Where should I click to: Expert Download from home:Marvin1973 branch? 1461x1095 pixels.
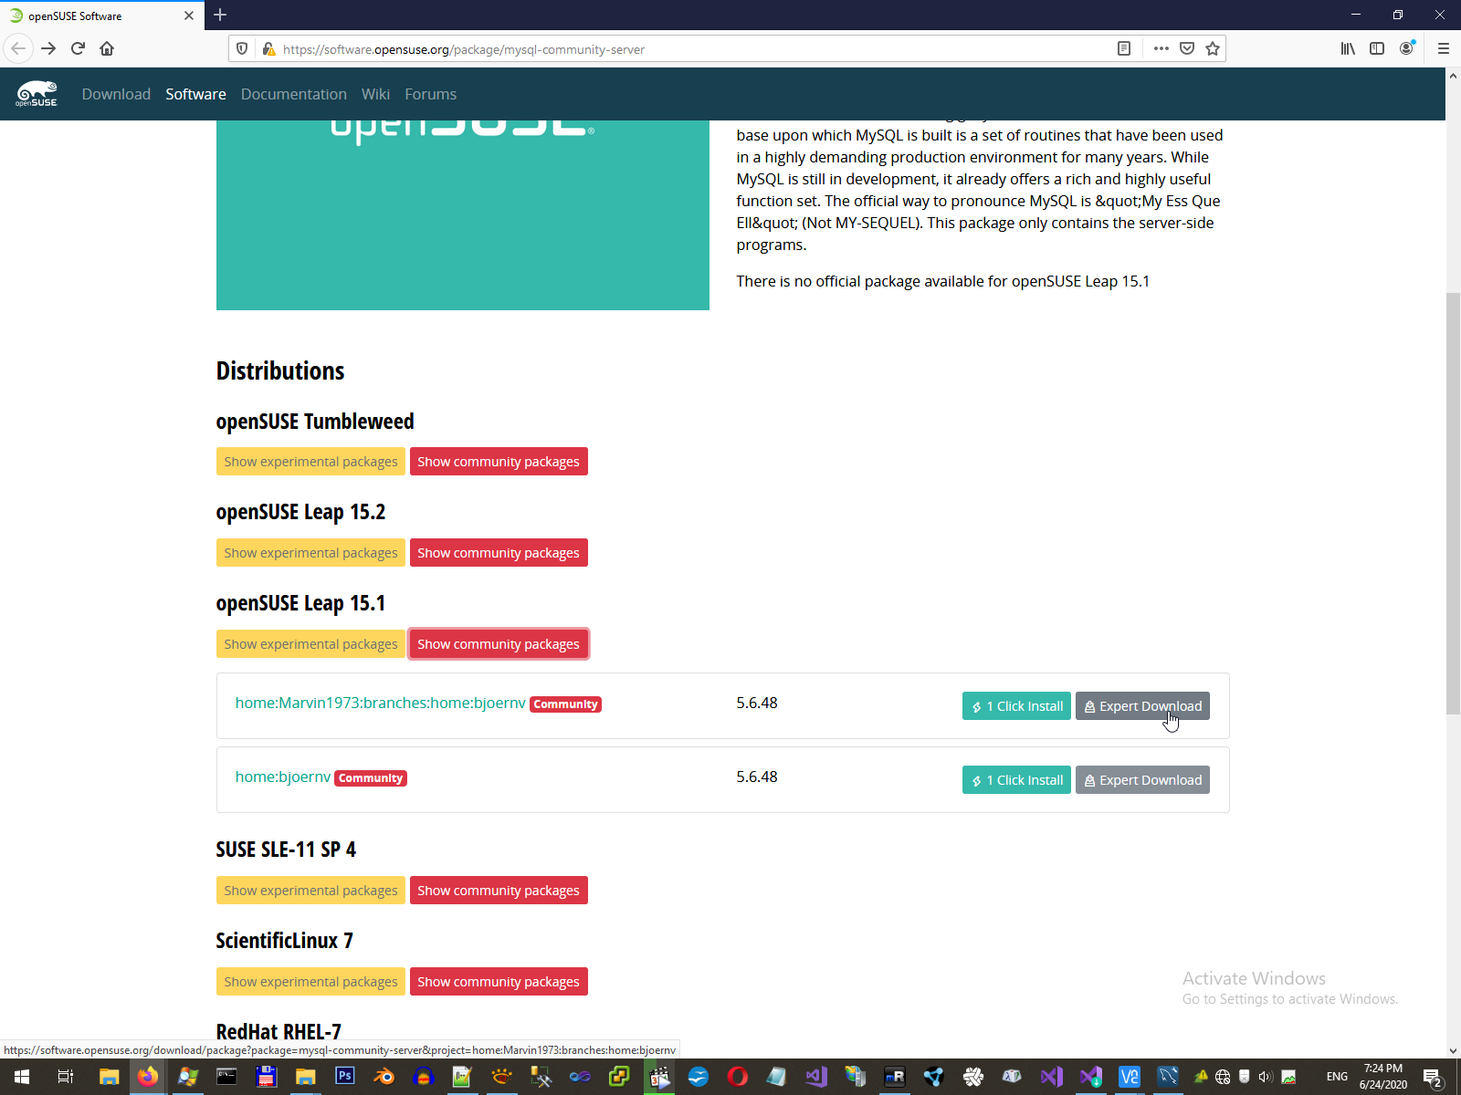(1142, 706)
